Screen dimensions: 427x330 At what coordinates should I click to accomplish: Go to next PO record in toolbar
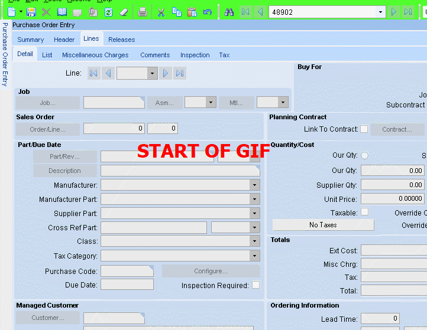(x=393, y=12)
